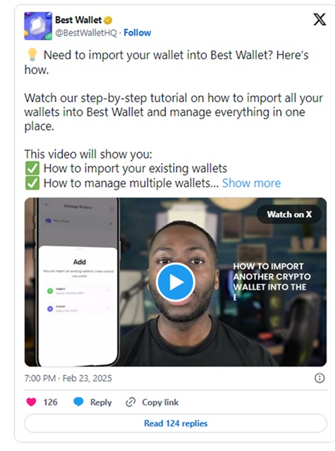The height and width of the screenshot is (451, 335).
Task: Open the @BestWalletHQ handle
Action: coord(86,33)
